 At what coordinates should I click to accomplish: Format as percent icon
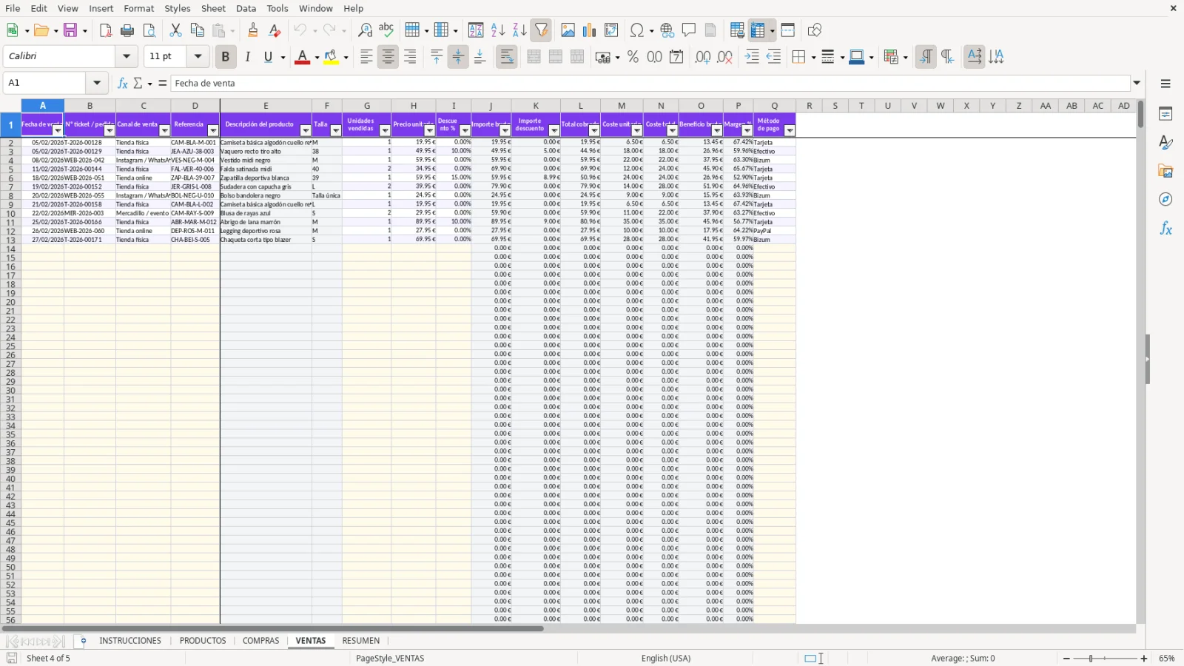[x=633, y=57]
